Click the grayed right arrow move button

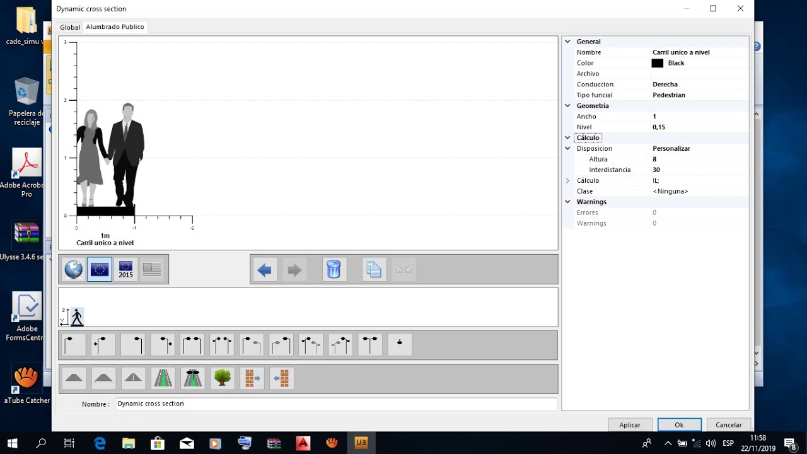[294, 270]
